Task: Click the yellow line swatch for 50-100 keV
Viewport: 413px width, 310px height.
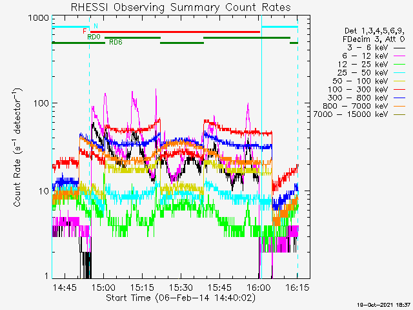Action: pos(399,81)
